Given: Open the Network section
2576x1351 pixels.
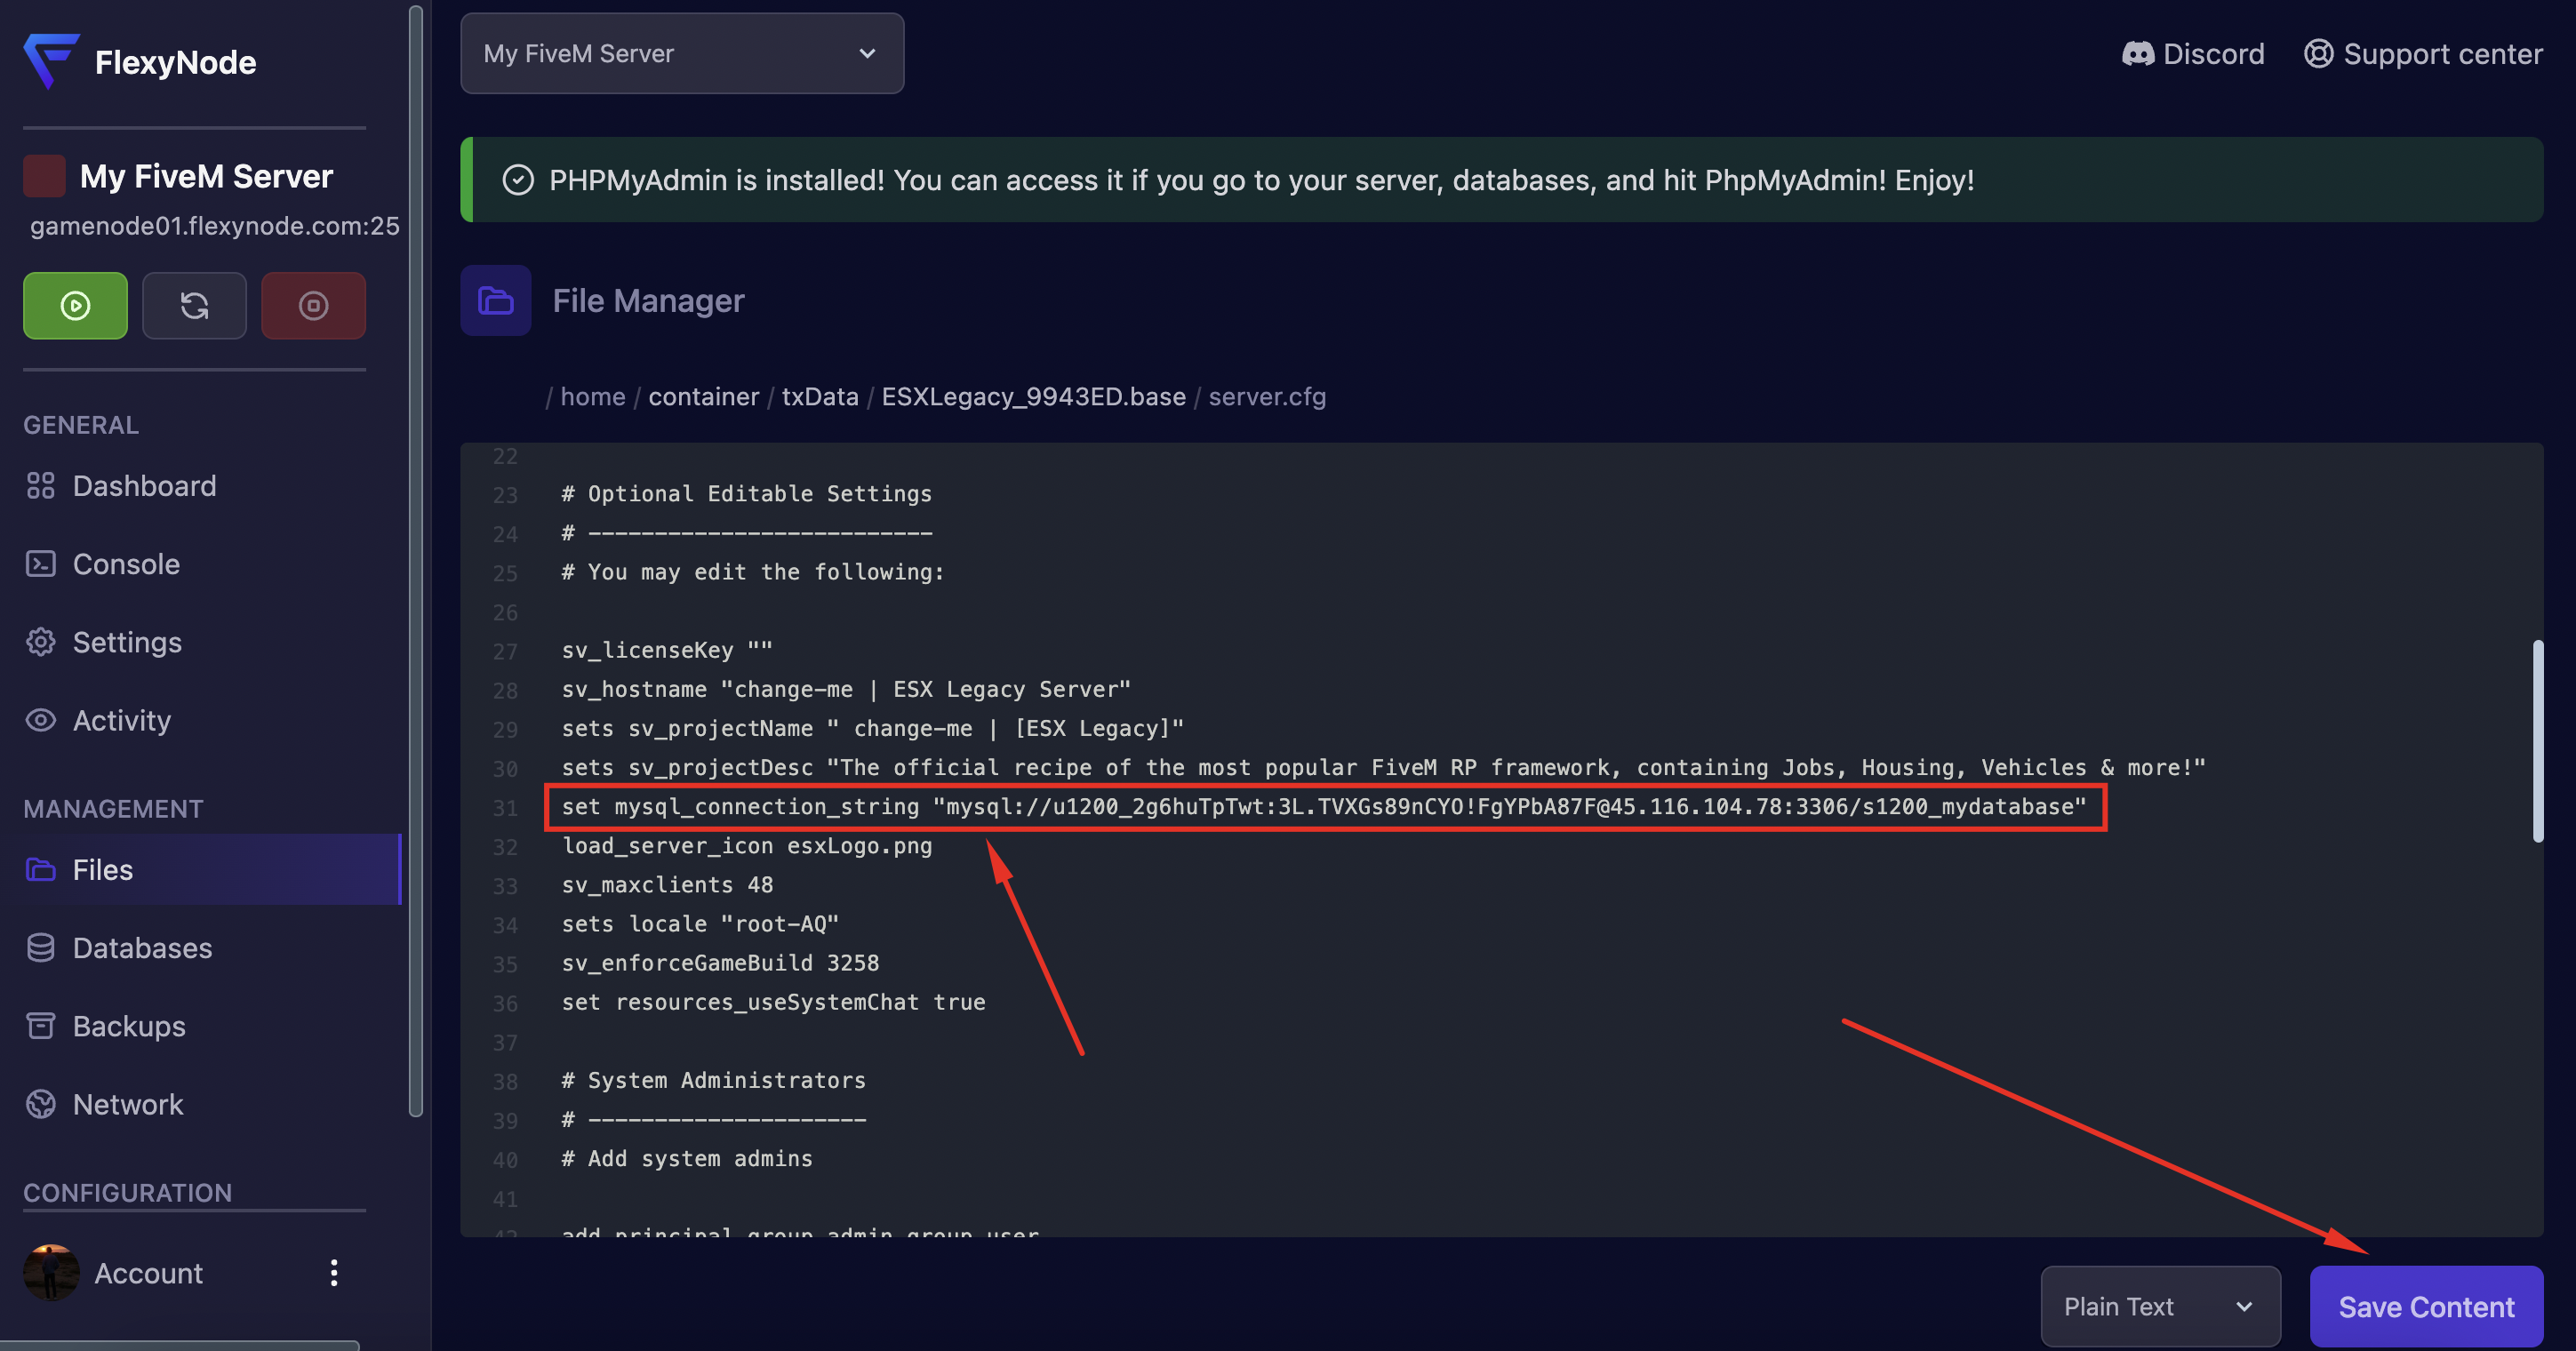Looking at the screenshot, I should tap(128, 1104).
